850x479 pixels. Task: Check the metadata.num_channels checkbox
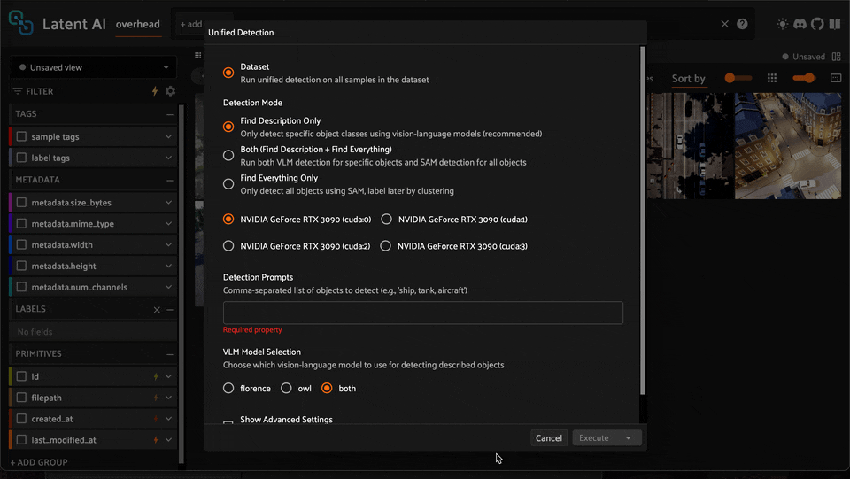pos(21,287)
